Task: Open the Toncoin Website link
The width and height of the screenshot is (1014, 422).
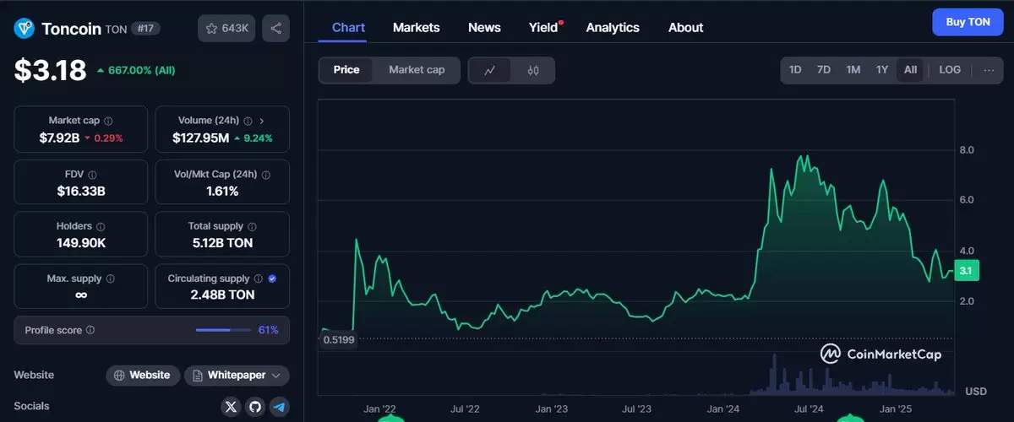Action: (x=143, y=376)
